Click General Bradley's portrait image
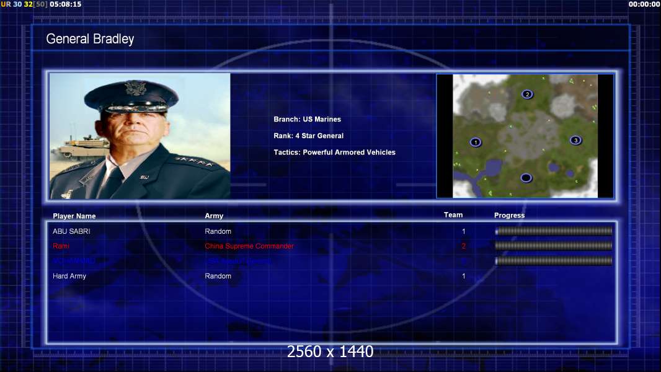Screen dimensions: 661x372 [140, 136]
